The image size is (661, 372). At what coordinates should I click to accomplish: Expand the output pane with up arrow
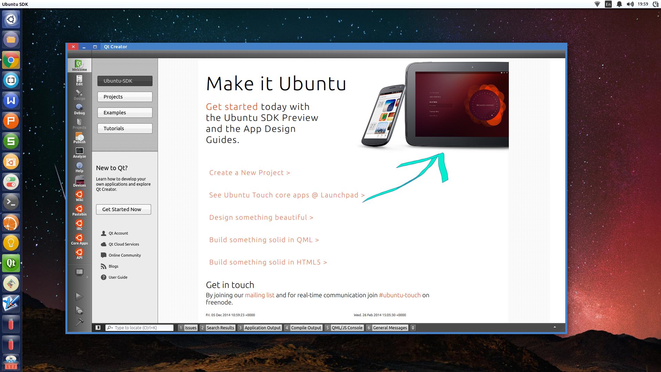(554, 327)
